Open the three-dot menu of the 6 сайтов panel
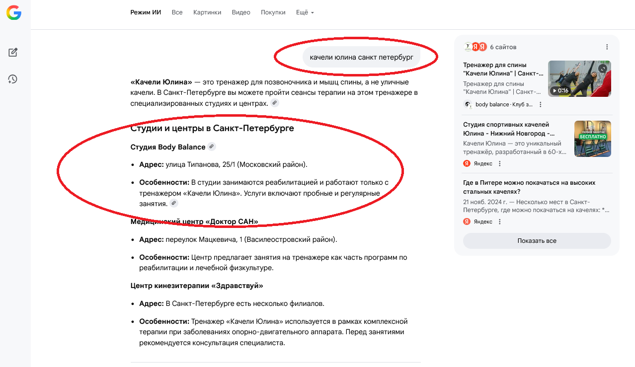Viewport: 635px width, 367px height. pos(607,47)
